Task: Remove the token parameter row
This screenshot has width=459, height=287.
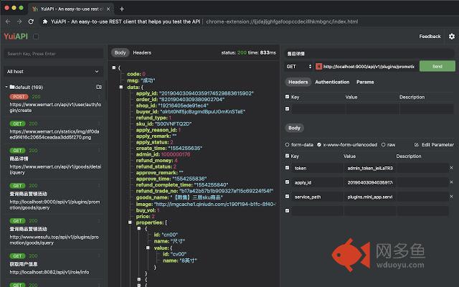Action: pyautogui.click(x=451, y=168)
